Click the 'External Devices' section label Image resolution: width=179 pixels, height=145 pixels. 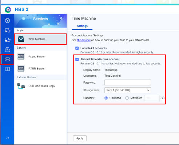(x=27, y=77)
